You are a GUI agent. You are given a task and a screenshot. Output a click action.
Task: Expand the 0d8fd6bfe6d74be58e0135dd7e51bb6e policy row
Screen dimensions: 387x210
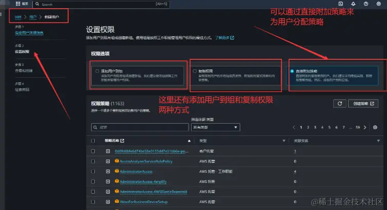pyautogui.click(x=108, y=151)
